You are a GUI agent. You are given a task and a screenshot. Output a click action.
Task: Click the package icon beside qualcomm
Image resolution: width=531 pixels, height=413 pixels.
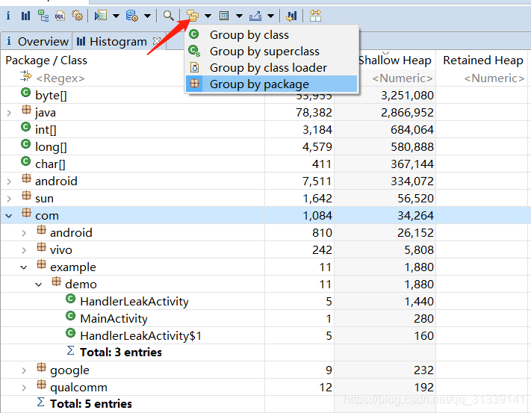41,385
